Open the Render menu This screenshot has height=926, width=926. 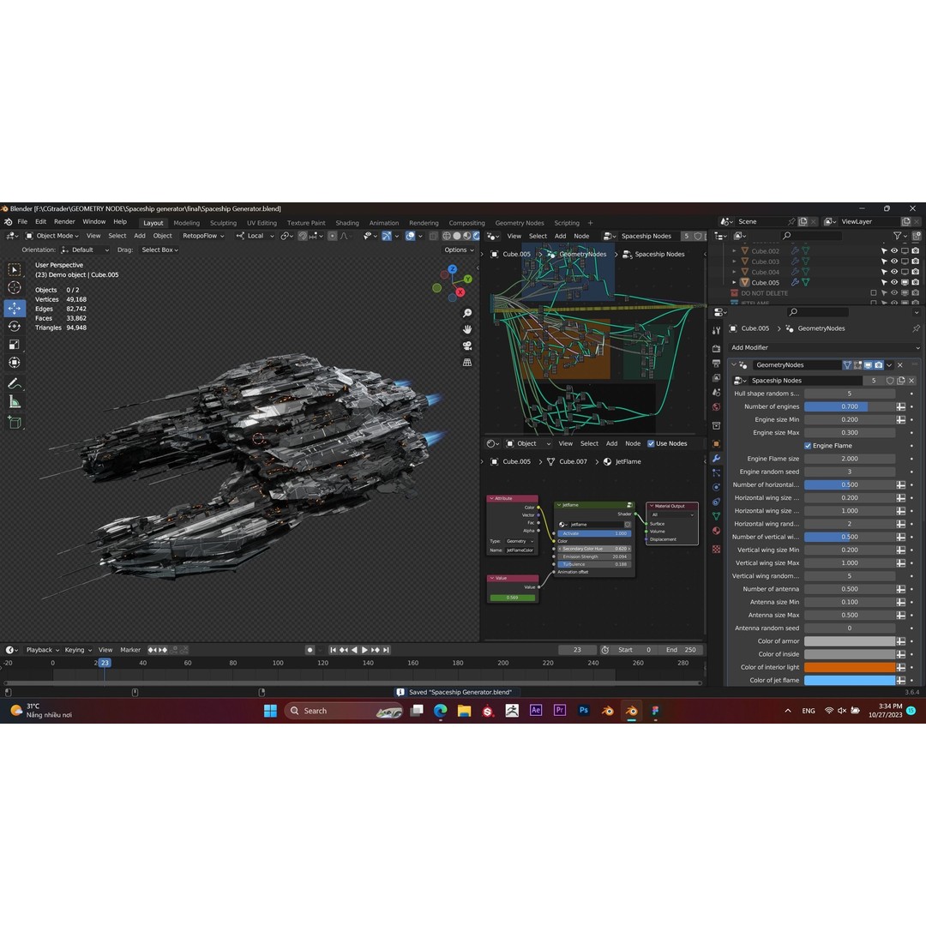(64, 222)
